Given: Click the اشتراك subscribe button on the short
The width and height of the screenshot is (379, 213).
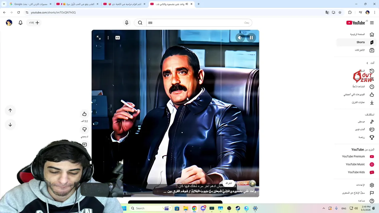Looking at the screenshot, I should coord(229,183).
